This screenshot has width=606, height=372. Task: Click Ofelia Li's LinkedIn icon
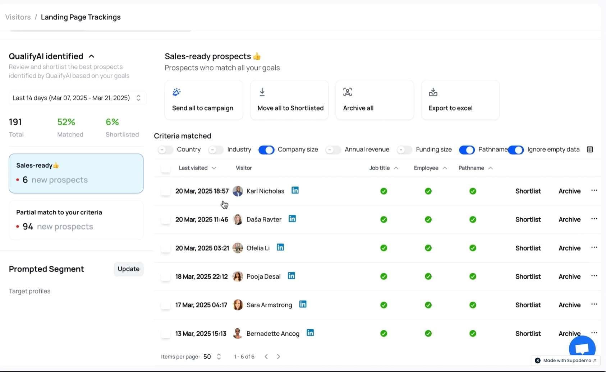(x=280, y=247)
